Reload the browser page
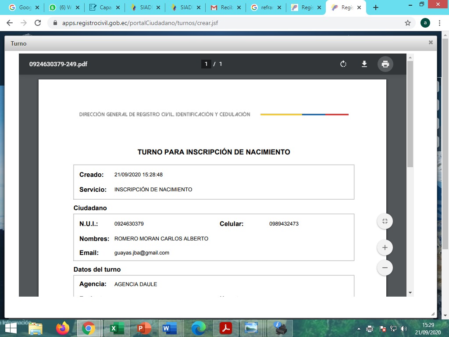 [x=38, y=23]
